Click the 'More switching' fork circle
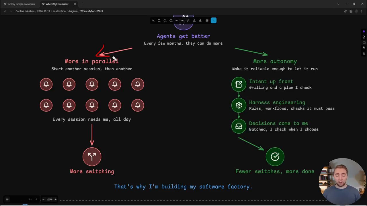 pos(92,157)
